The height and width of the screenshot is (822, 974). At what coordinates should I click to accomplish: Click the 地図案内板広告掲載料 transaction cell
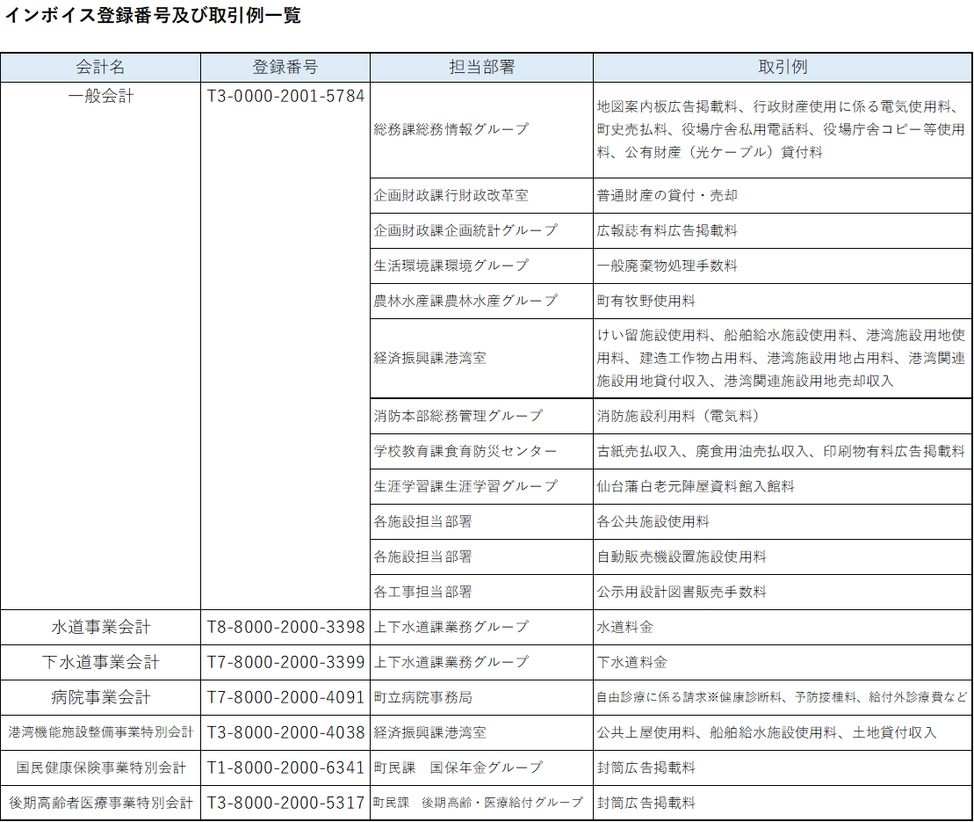[x=783, y=129]
